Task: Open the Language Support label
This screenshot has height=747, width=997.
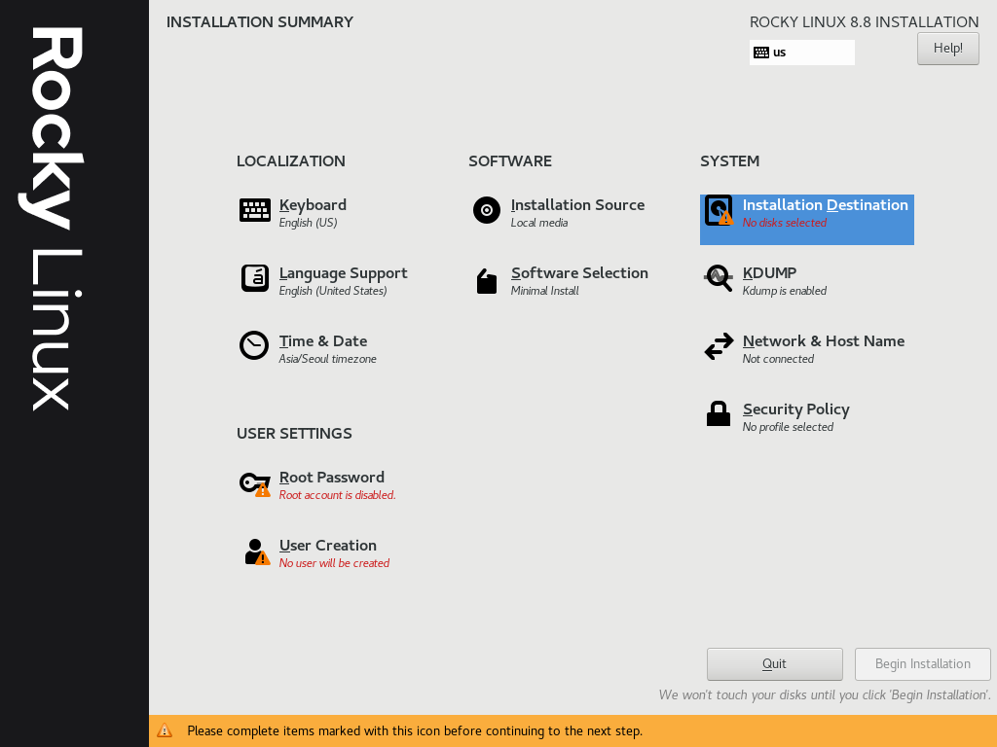Action: 344,273
